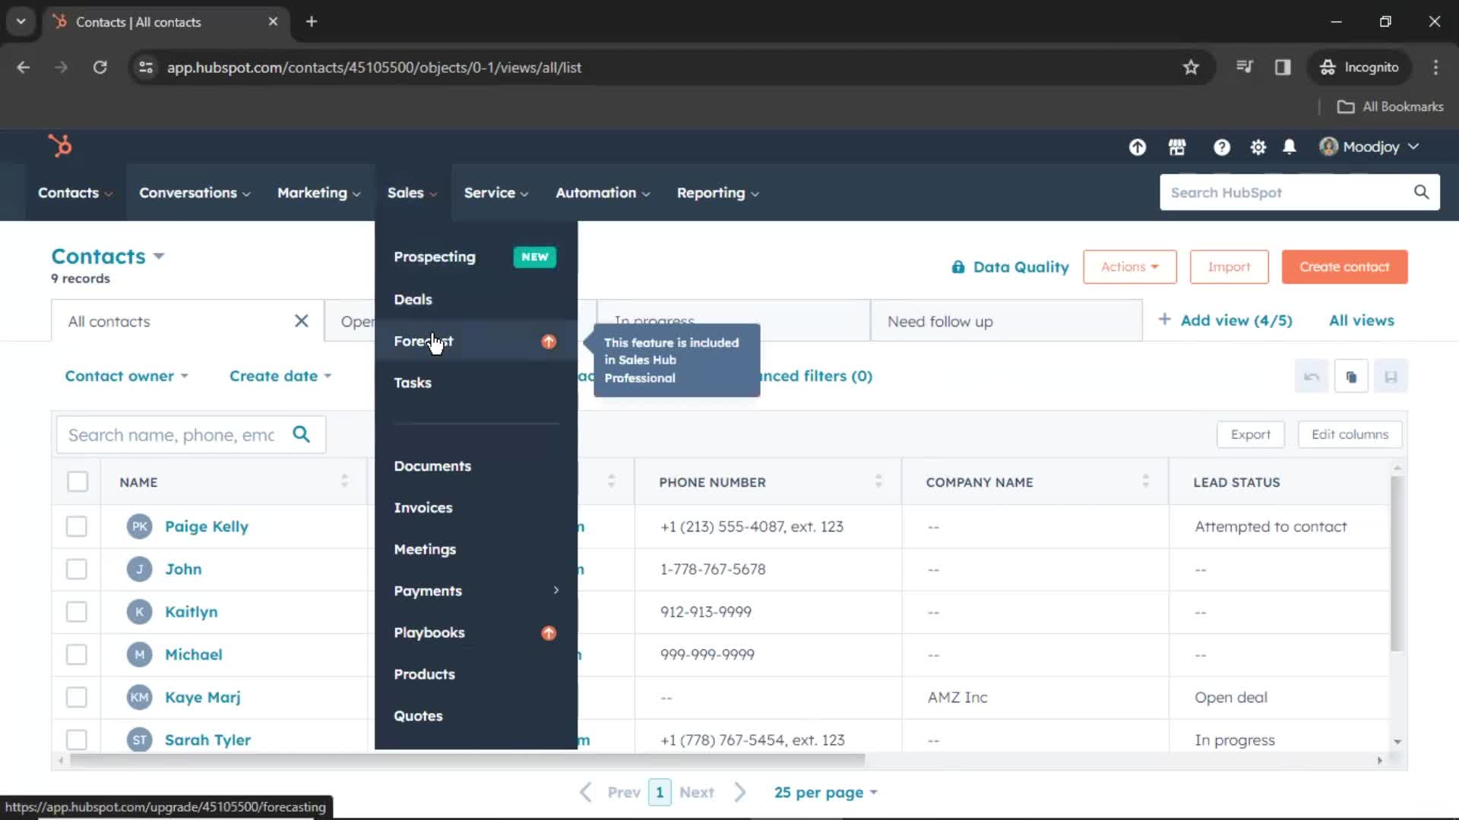The width and height of the screenshot is (1459, 820).
Task: Expand the Marketing nav menu
Action: (318, 193)
